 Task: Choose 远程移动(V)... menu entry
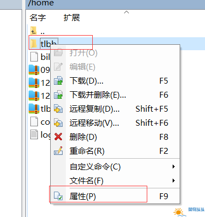(x=115, y=123)
